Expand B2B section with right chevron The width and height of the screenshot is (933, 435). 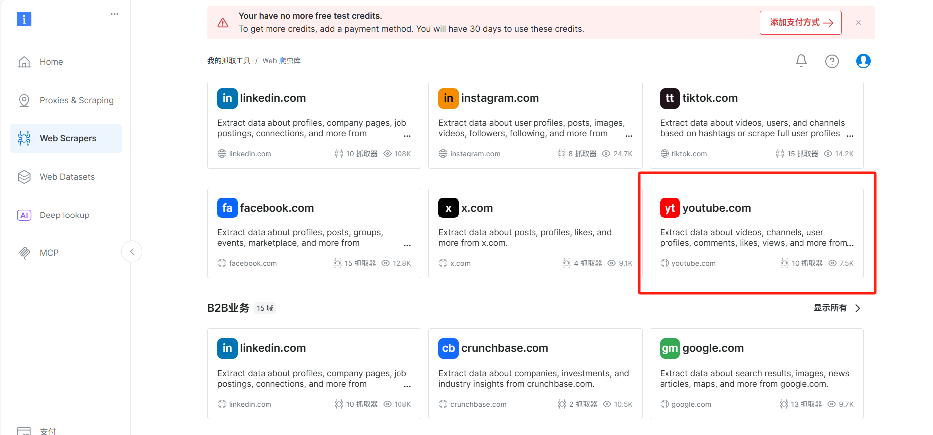pos(858,308)
